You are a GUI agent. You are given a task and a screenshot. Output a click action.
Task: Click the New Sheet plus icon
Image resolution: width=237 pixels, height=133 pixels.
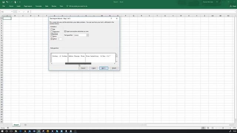(25, 125)
